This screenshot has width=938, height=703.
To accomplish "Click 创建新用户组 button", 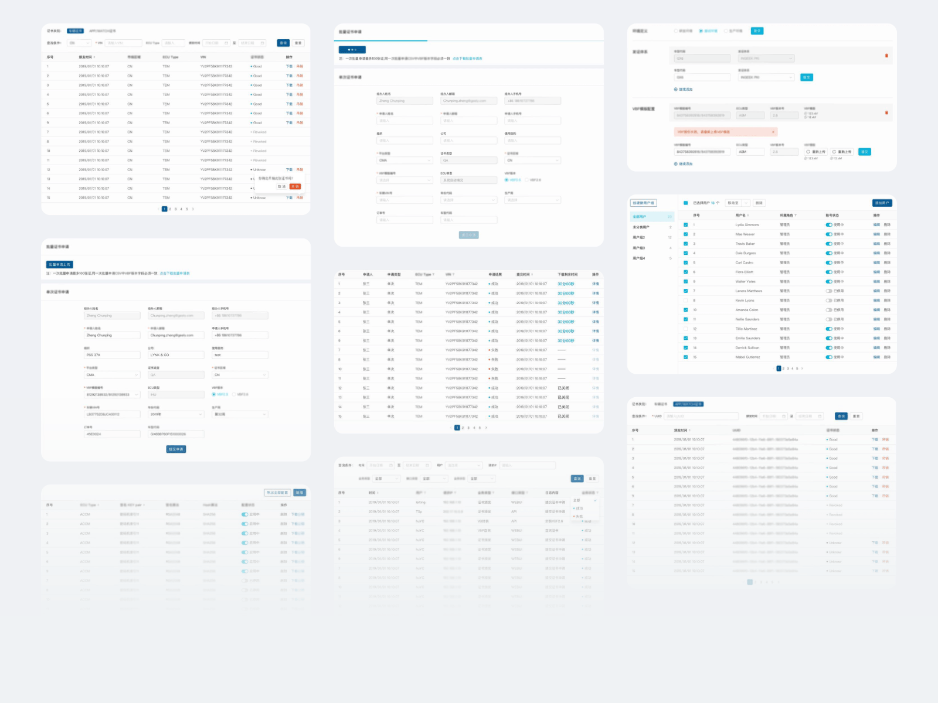I will [643, 203].
